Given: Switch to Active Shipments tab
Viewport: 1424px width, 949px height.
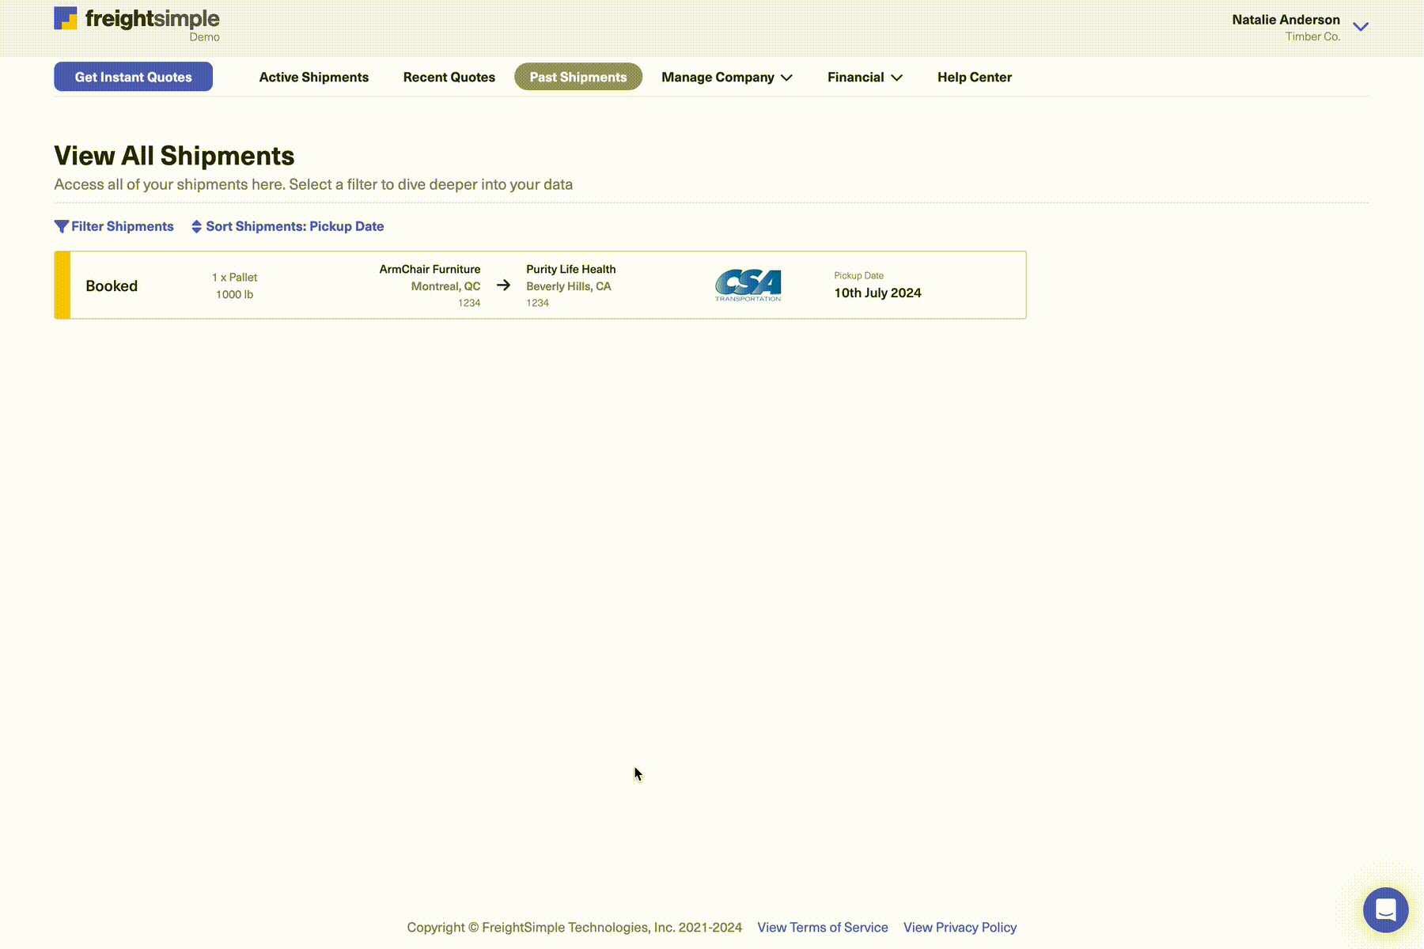Looking at the screenshot, I should coord(313,78).
